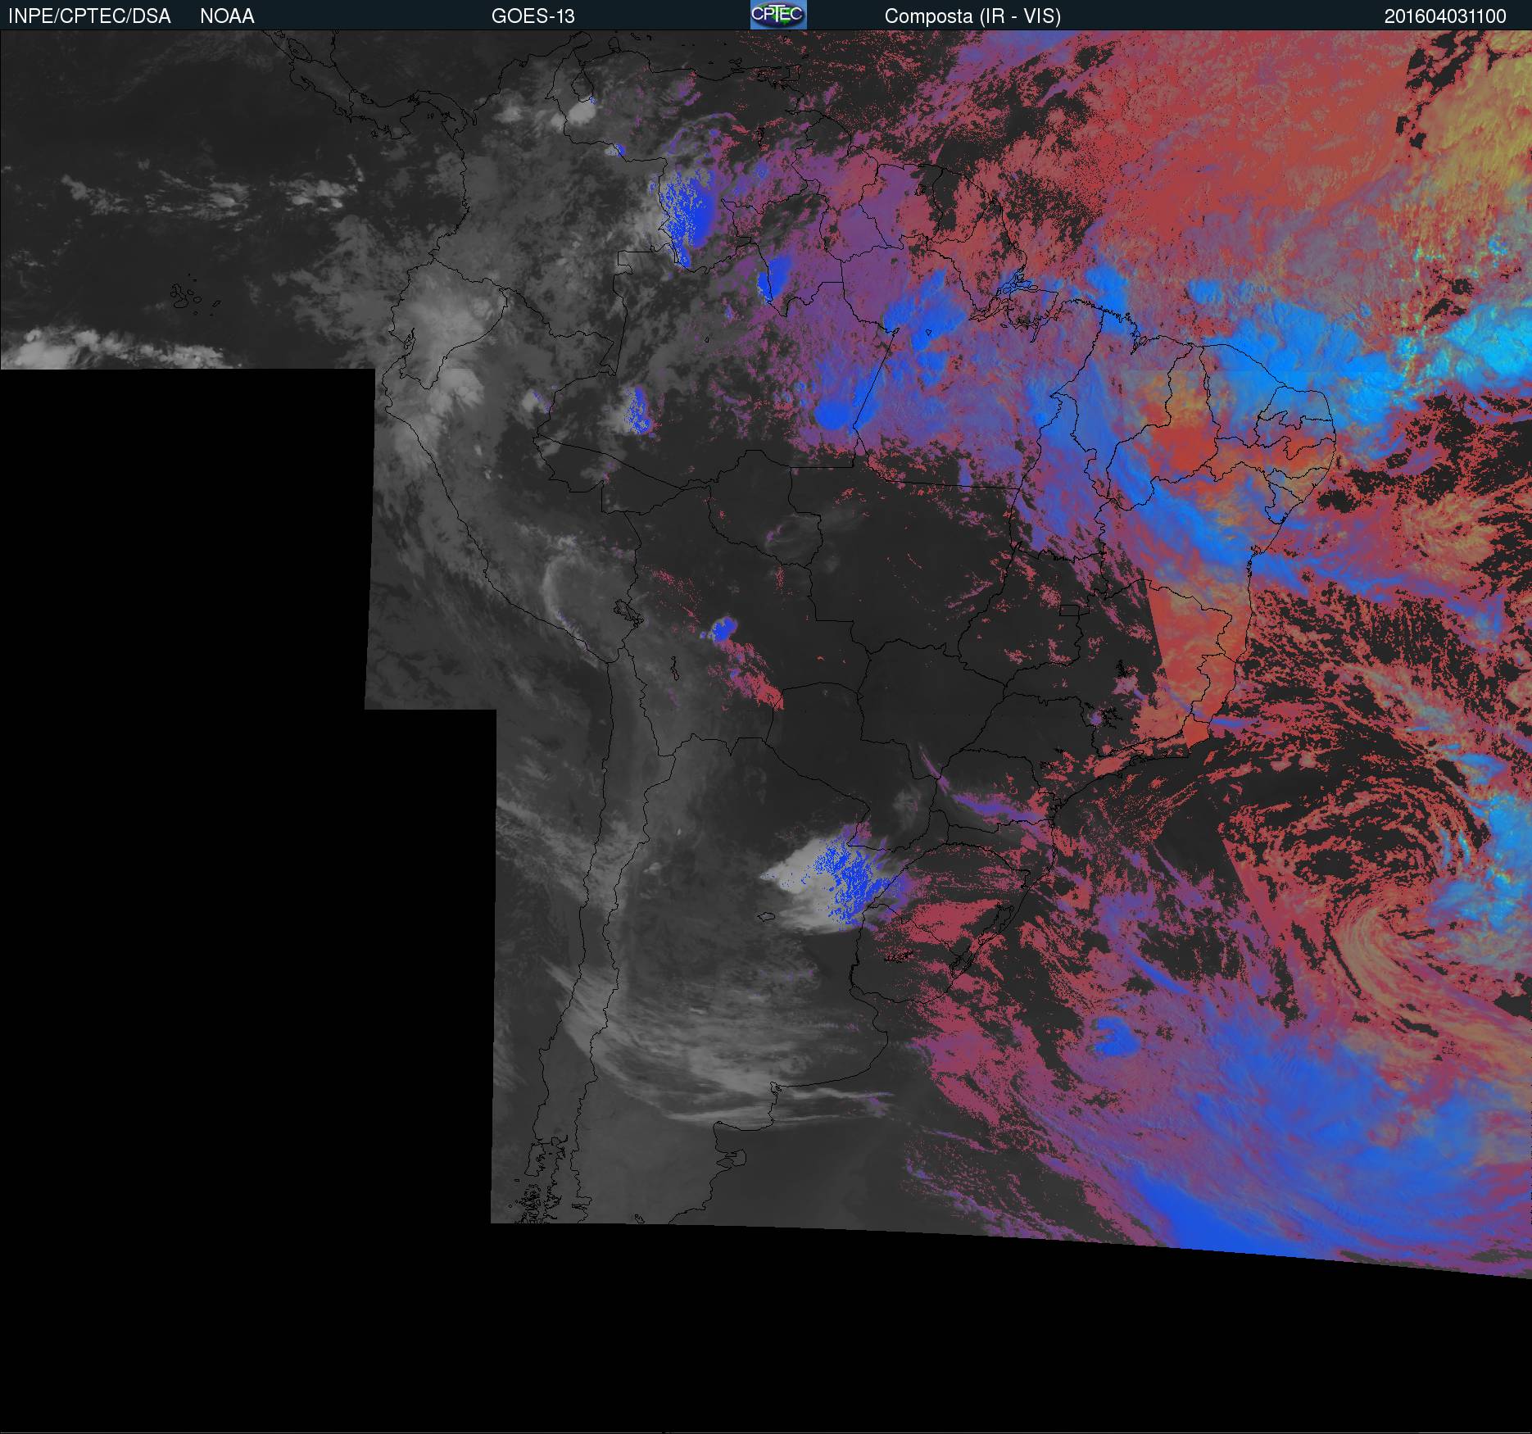Click the bright white clouds at the left Pacific edge

[x=49, y=348]
